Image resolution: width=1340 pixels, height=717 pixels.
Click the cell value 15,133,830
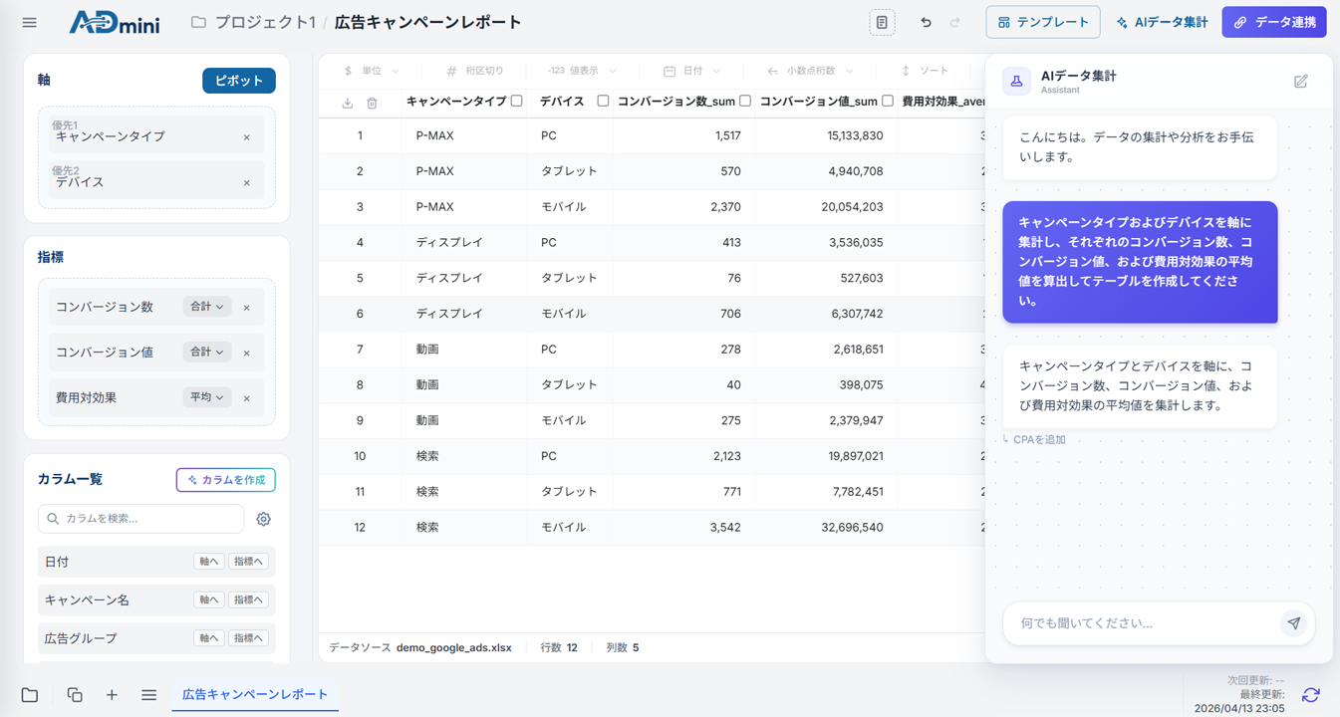(855, 136)
